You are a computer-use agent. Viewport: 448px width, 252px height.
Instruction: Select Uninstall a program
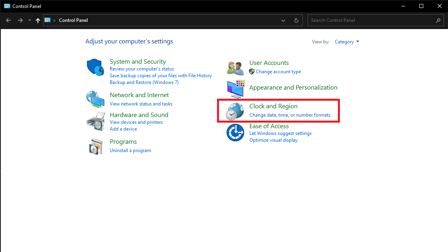pyautogui.click(x=130, y=150)
